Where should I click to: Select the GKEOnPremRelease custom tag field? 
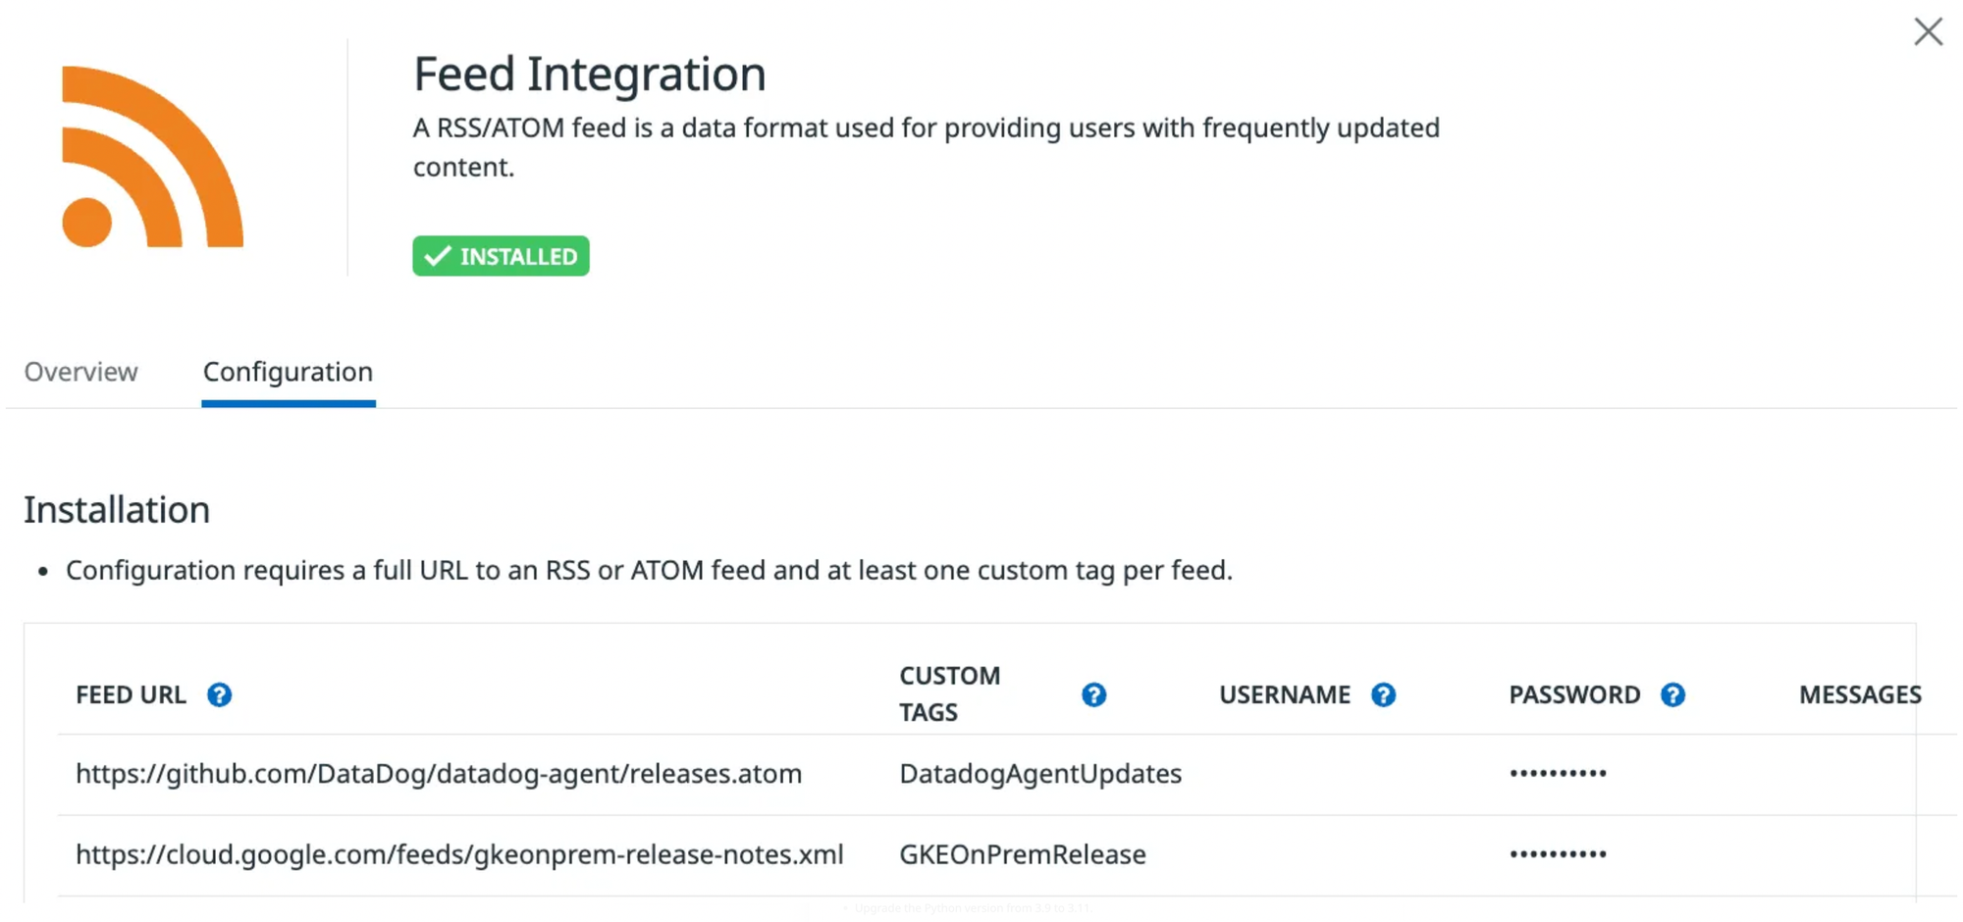(1023, 854)
